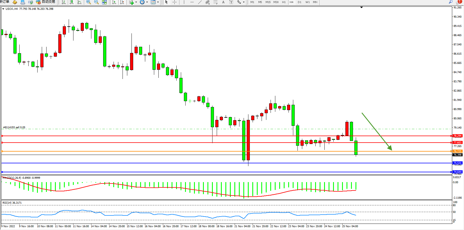
Task: Switch to the D1 timeframe
Action: pyautogui.click(x=299, y=2)
